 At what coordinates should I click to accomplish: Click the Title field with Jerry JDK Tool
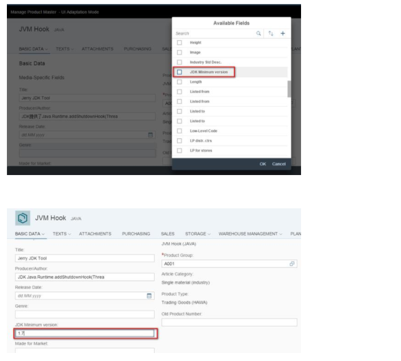pyautogui.click(x=84, y=258)
